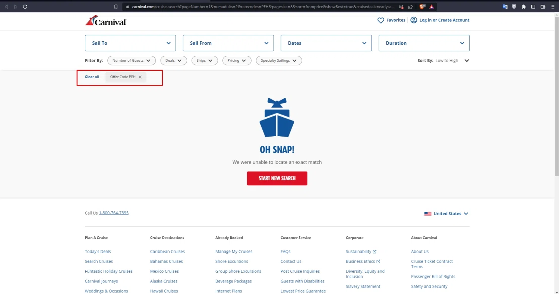Click the browser address bar URL
This screenshot has width=559, height=294.
click(x=263, y=7)
